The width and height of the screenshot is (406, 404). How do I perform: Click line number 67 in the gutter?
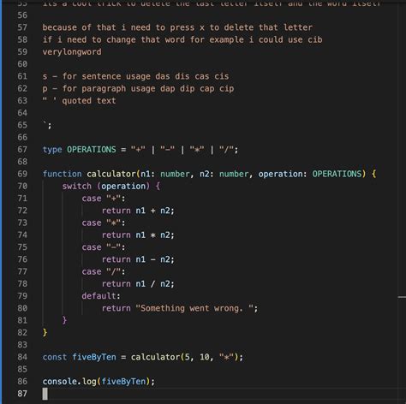point(22,150)
